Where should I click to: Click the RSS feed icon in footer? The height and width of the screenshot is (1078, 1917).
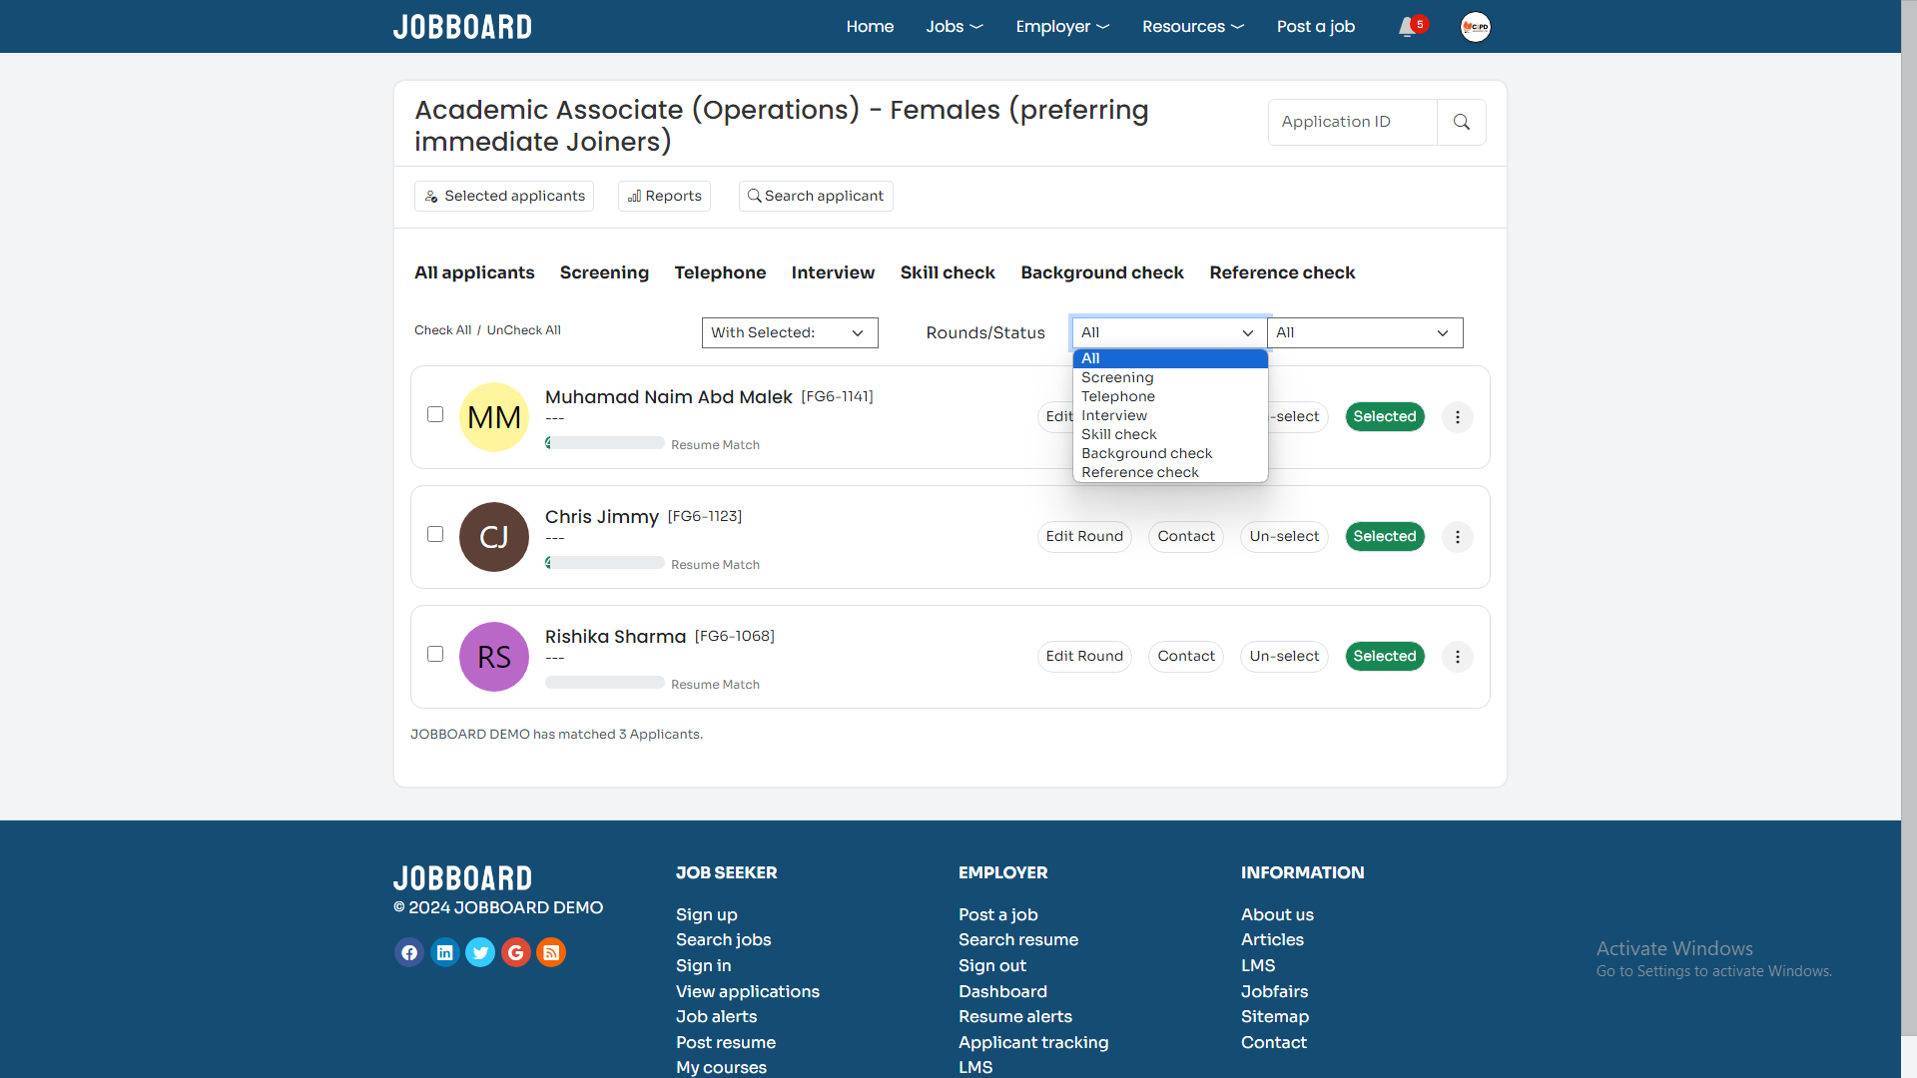(x=551, y=952)
